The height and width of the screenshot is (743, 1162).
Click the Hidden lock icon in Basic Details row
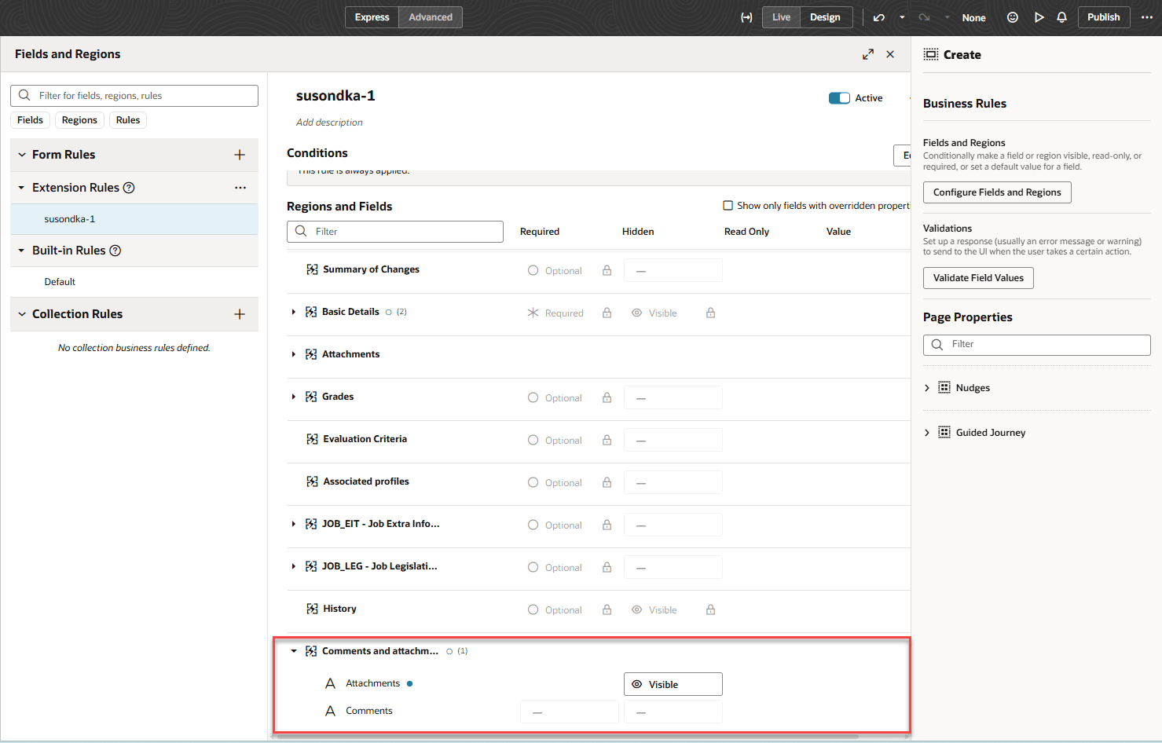[710, 313]
